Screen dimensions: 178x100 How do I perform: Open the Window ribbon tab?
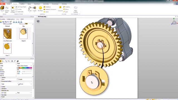point(64,4)
